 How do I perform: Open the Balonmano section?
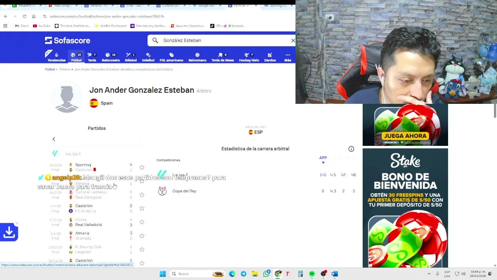tap(197, 57)
